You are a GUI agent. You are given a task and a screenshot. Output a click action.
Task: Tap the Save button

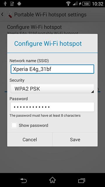click(75, 140)
